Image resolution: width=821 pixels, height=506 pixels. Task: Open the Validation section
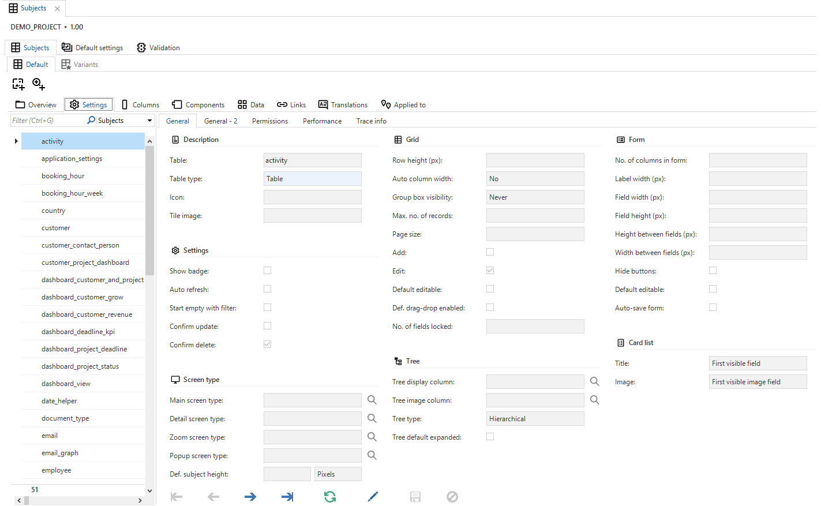click(158, 48)
